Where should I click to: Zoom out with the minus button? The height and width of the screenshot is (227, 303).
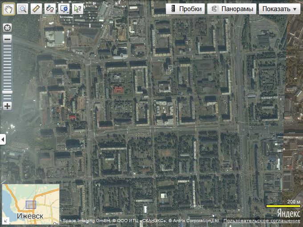tap(8, 39)
